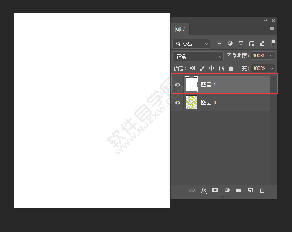Filter layers by smart object icon

tap(262, 43)
